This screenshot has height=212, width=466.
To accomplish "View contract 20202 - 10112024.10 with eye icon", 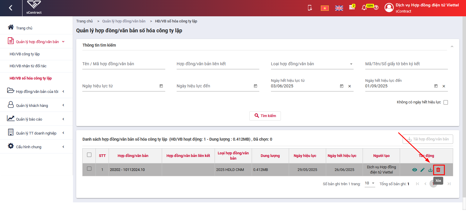I will [x=415, y=170].
